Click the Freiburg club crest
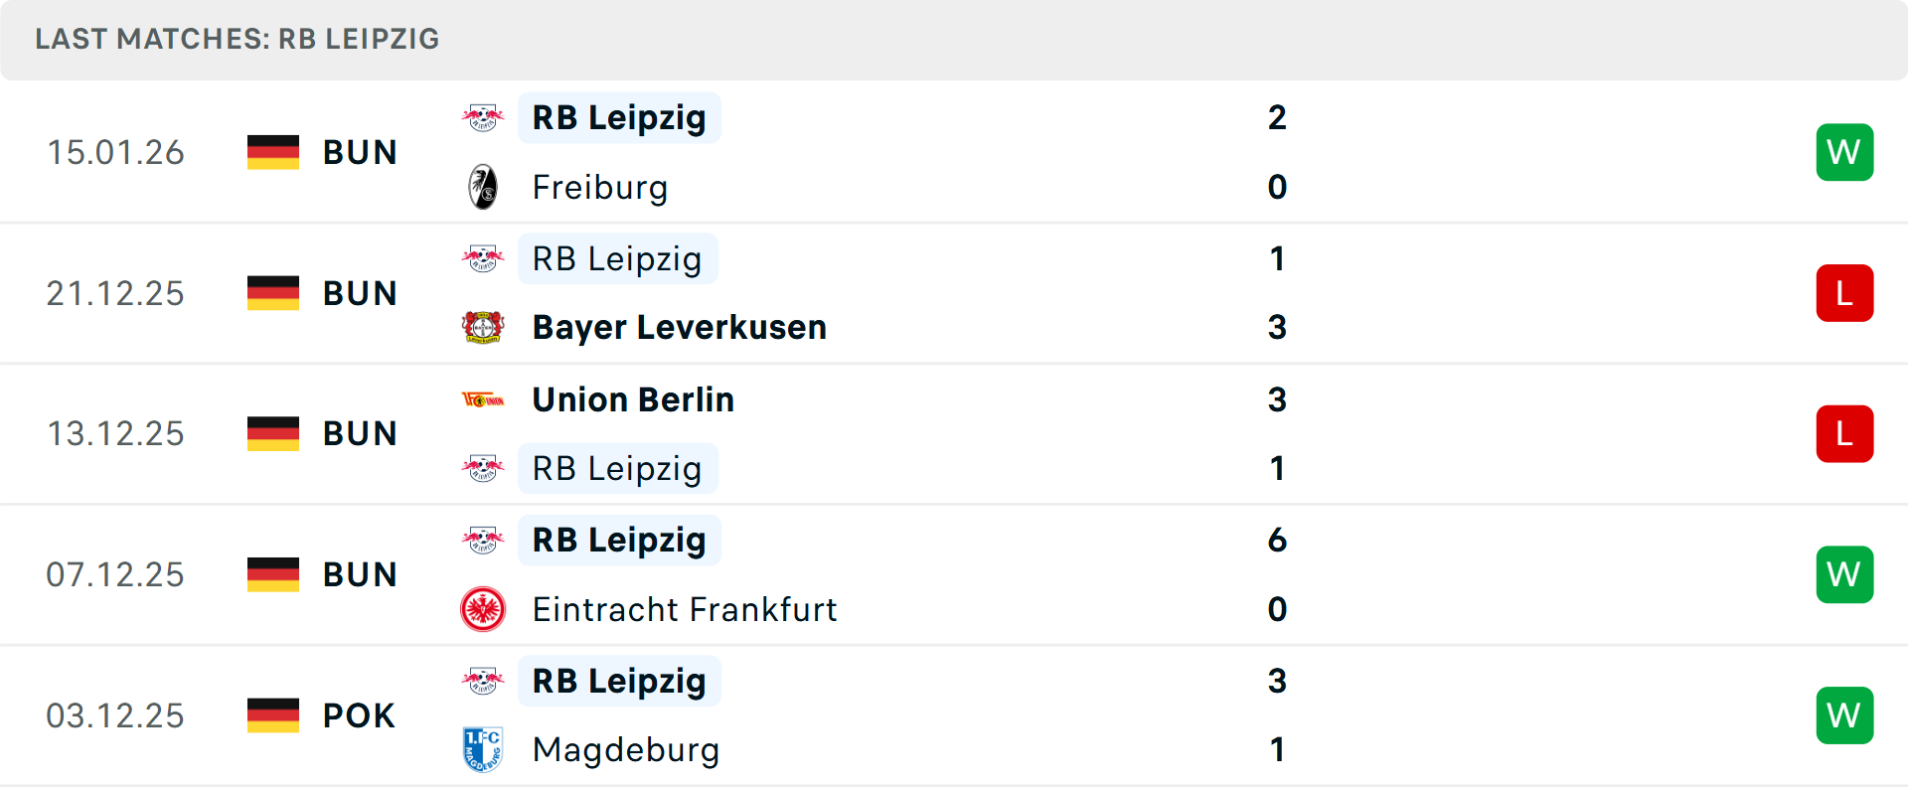This screenshot has width=1908, height=787. (x=483, y=187)
